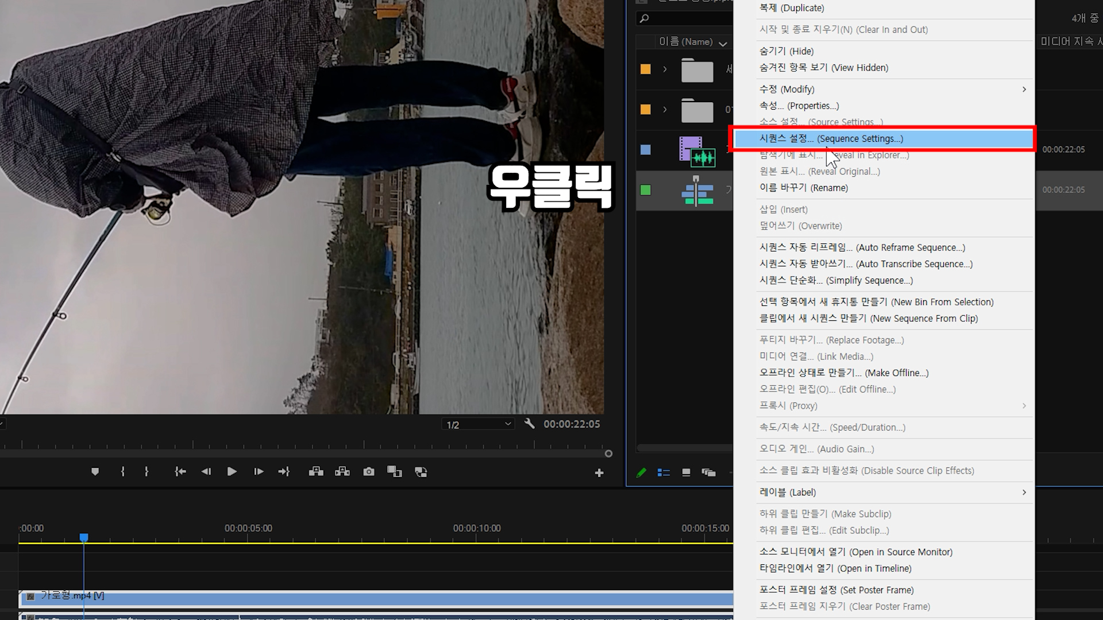The height and width of the screenshot is (620, 1103).
Task: Switch project panel to List View
Action: 664,472
